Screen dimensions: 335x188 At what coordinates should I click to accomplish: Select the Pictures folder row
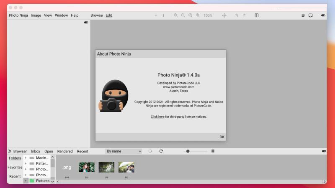click(37, 181)
